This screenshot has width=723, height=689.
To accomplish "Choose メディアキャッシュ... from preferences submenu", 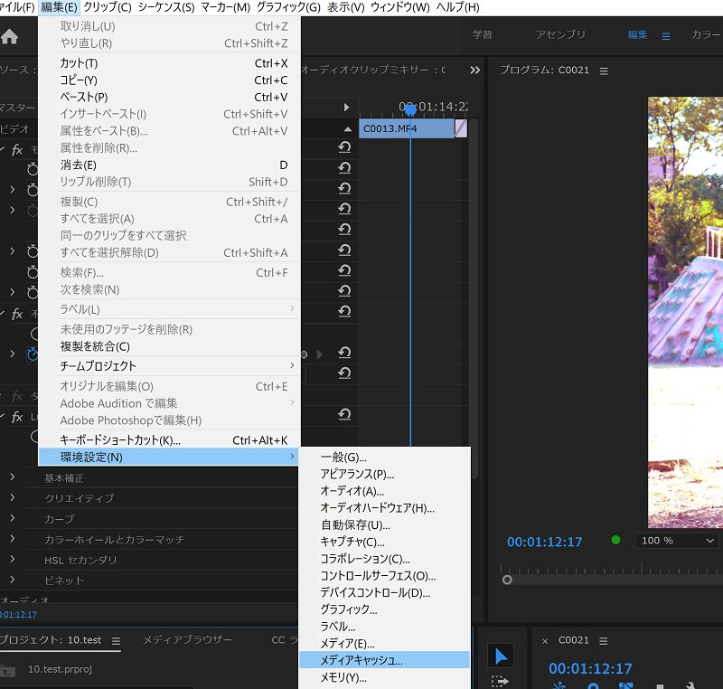I will [x=361, y=660].
